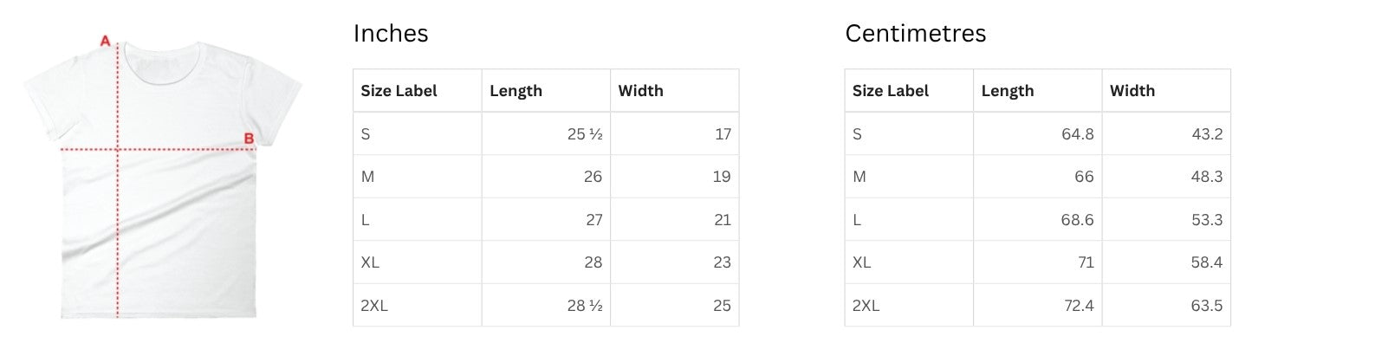Click the Width header in Inches table

(x=675, y=90)
